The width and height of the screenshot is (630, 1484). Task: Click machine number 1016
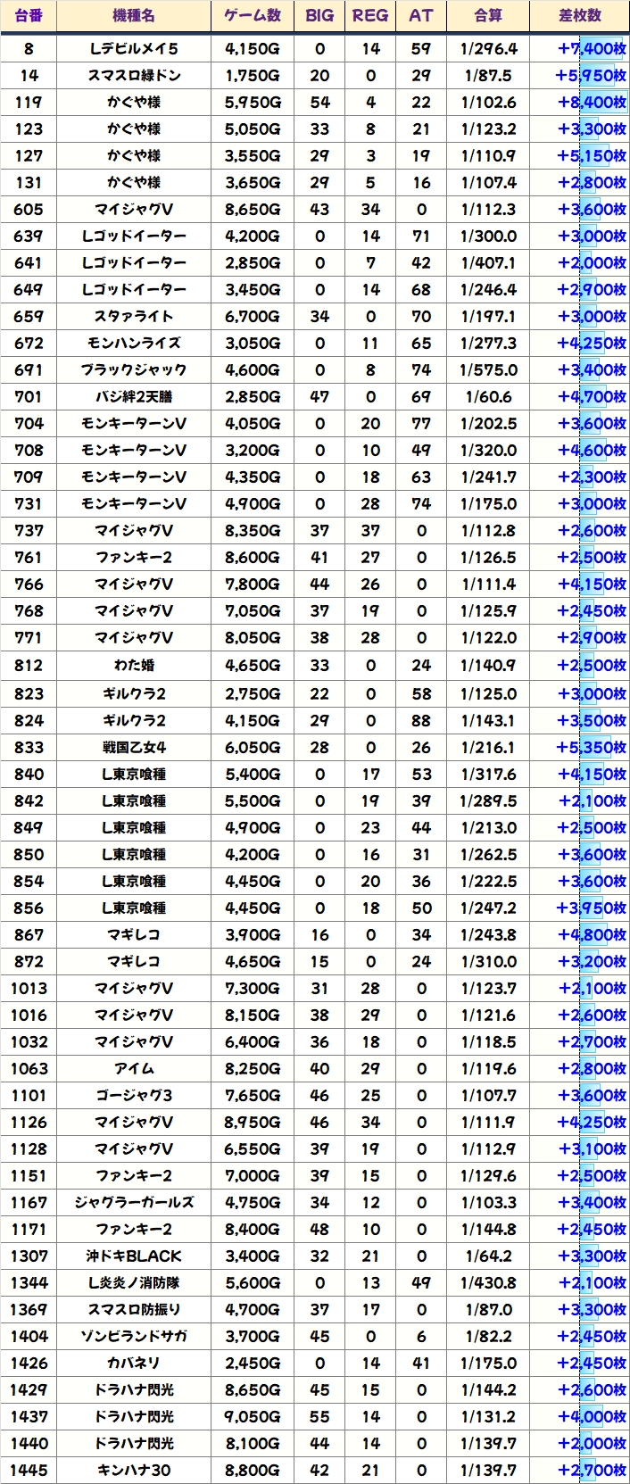[29, 1015]
